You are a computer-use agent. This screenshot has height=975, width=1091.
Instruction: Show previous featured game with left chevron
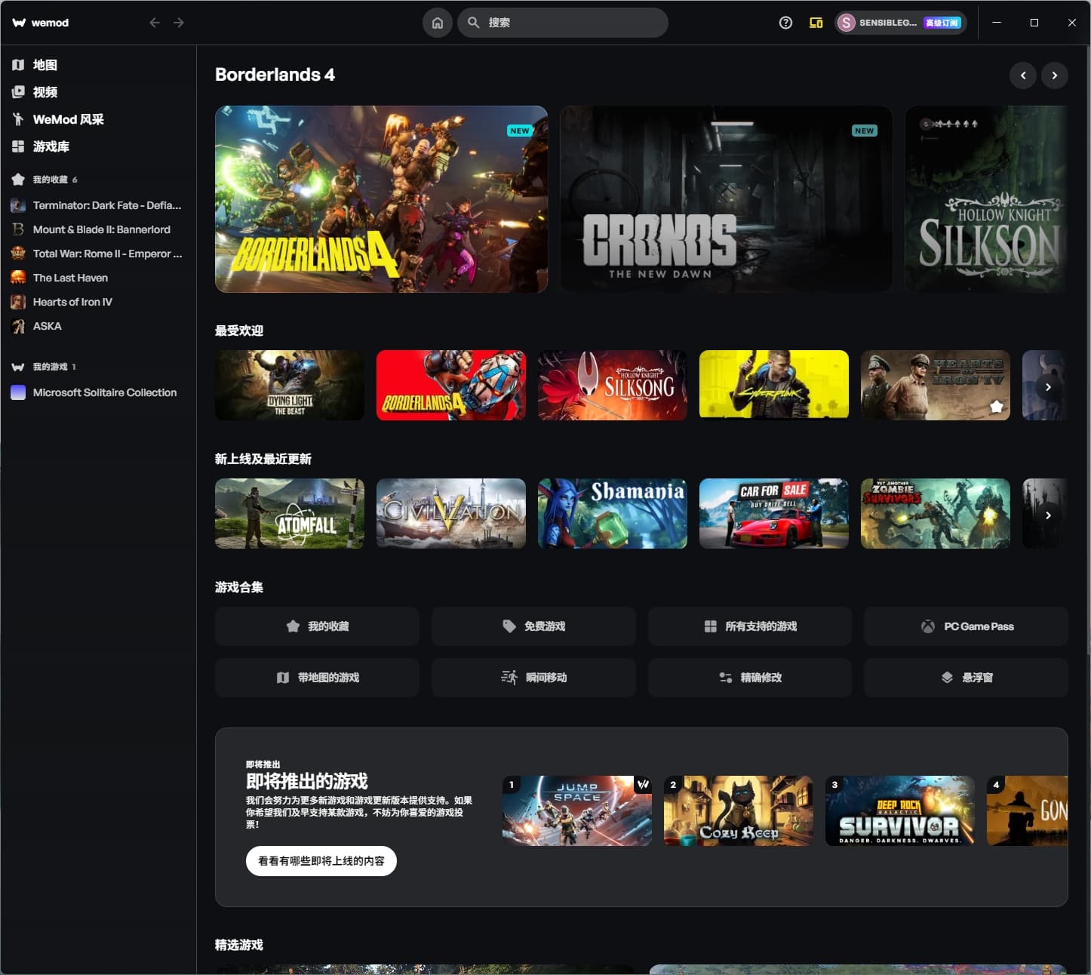coord(1022,75)
